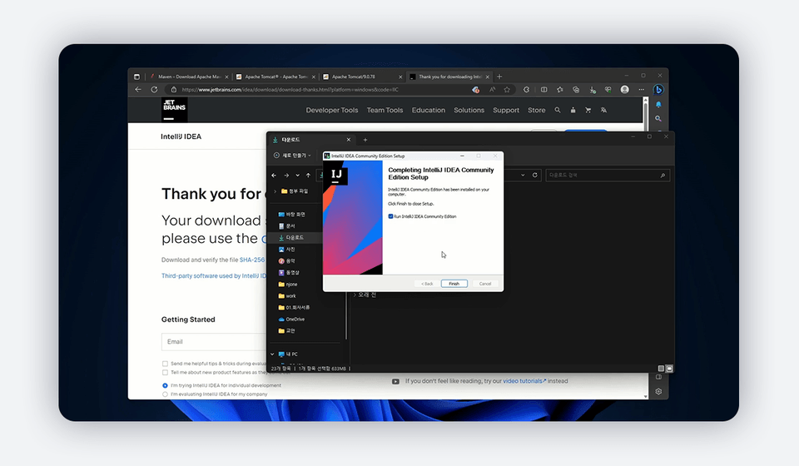This screenshot has height=466, width=799.
Task: Click the IntelliJ IDEA page heading link
Action: pyautogui.click(x=181, y=136)
